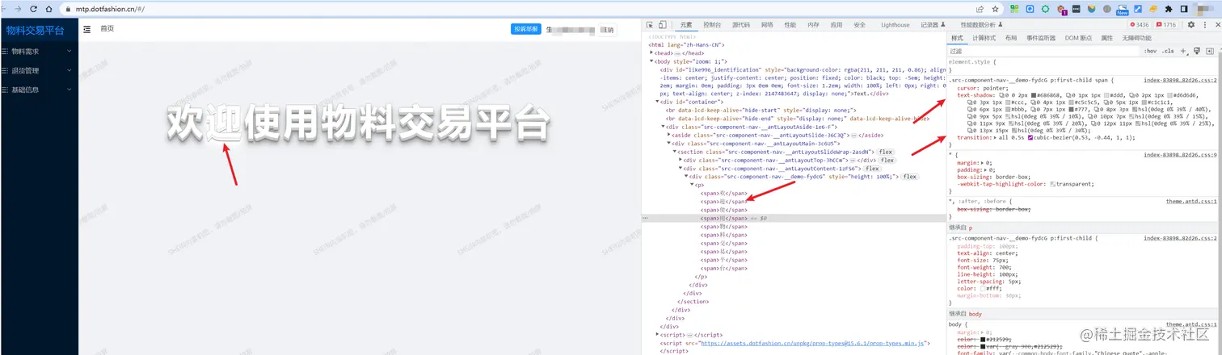Collapse the body node in the DOM tree

point(651,61)
